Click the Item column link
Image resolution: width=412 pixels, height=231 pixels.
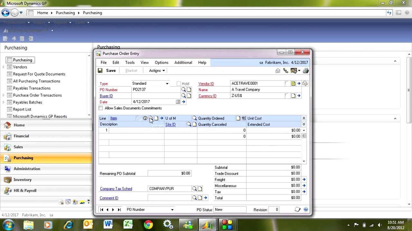[114, 118]
